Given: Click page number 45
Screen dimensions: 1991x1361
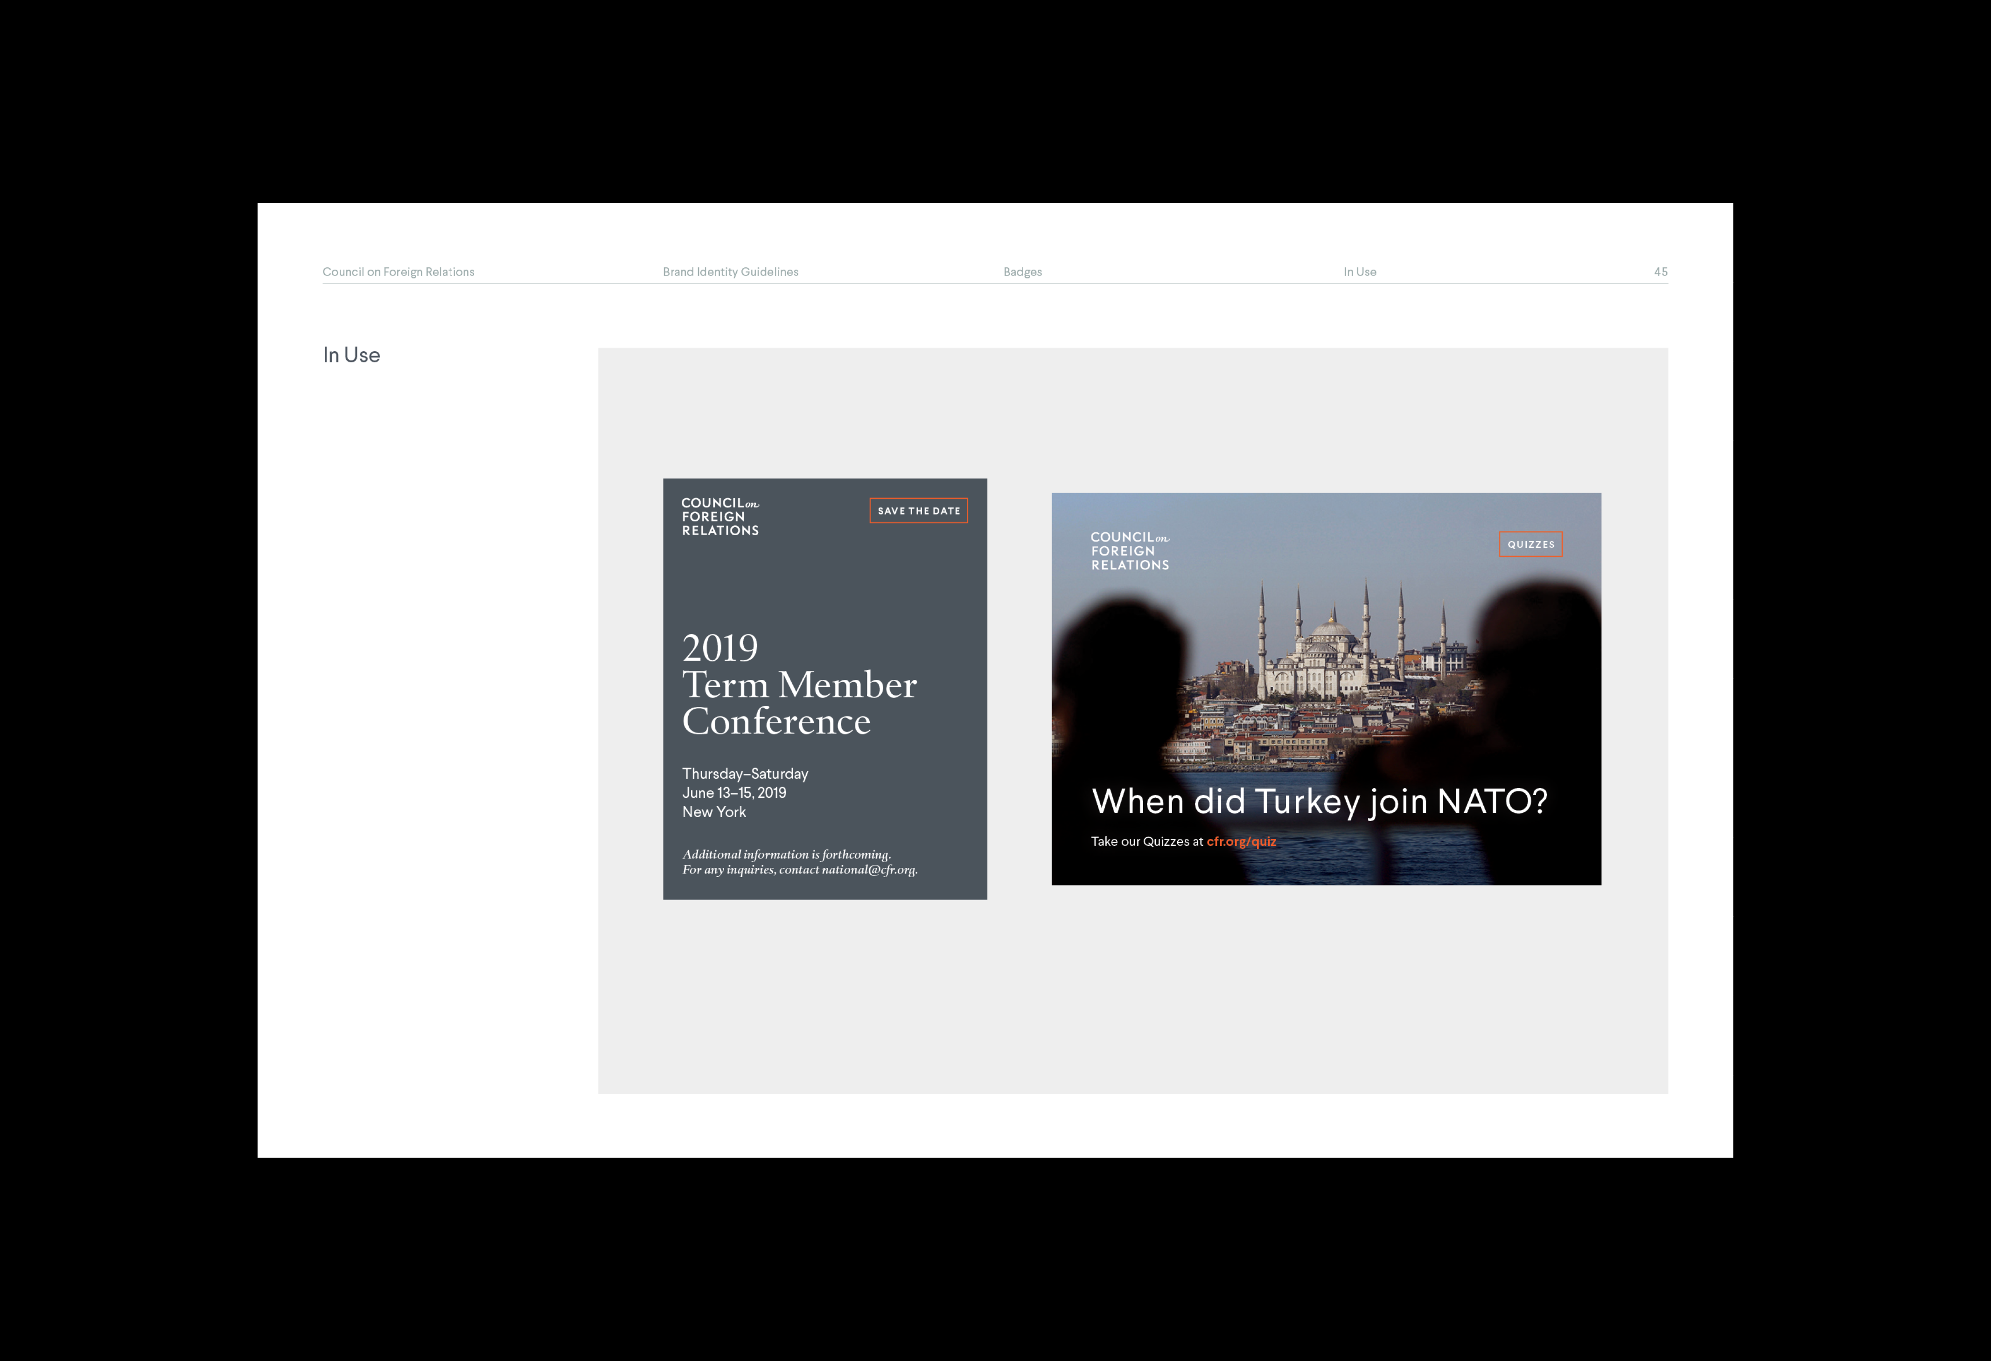Looking at the screenshot, I should [1660, 272].
